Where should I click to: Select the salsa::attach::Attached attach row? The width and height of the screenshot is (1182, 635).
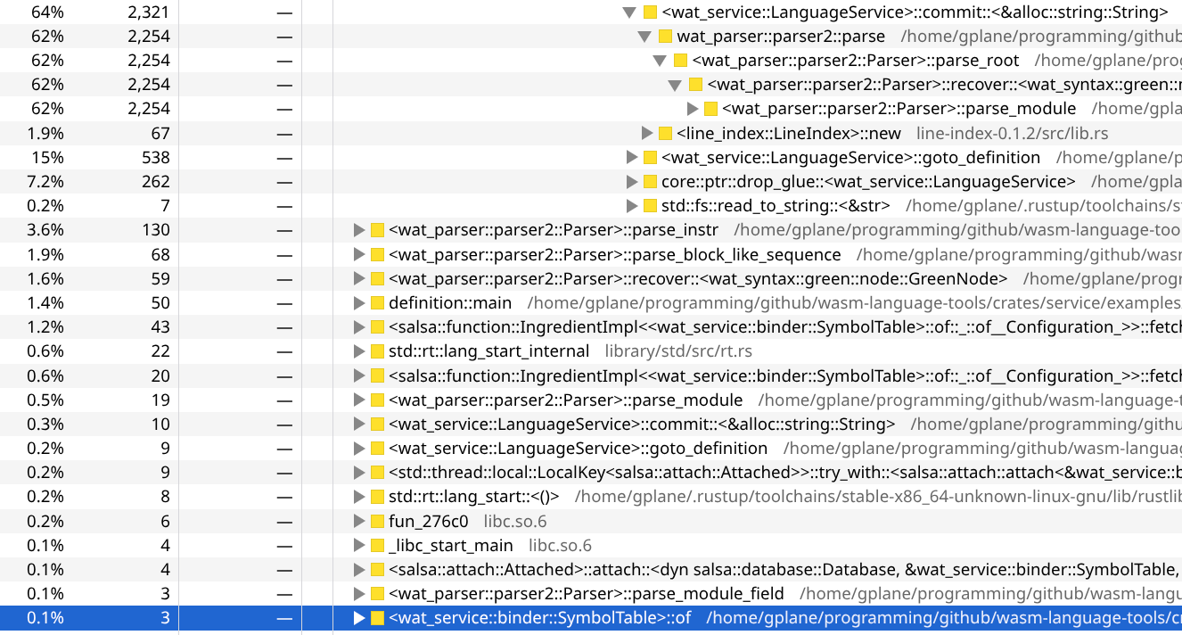[591, 569]
